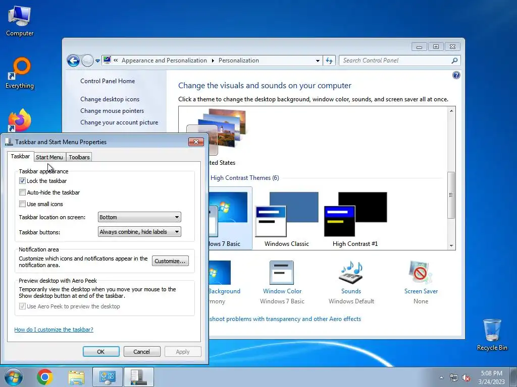Image resolution: width=517 pixels, height=387 pixels.
Task: Go back in the Control Panel window
Action: pos(73,60)
